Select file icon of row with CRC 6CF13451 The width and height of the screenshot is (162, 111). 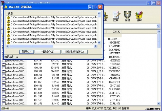tap(4, 104)
